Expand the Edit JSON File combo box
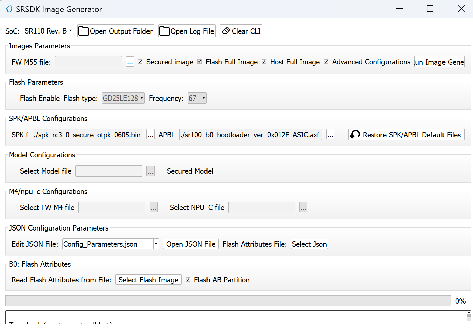Screen dimensions: 473x328 (x=156, y=244)
